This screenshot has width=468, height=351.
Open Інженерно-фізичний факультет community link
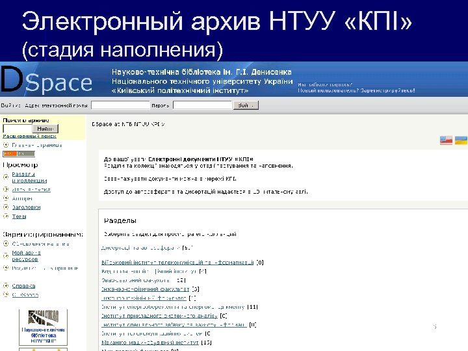click(x=146, y=289)
